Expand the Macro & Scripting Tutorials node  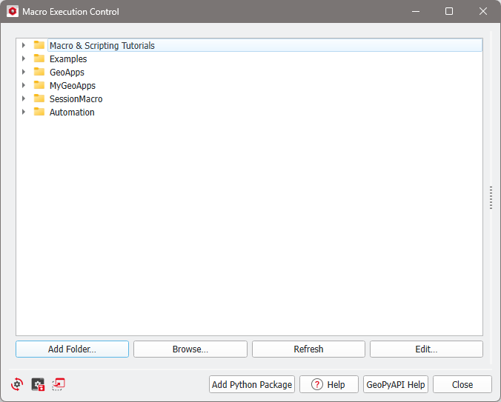[23, 45]
